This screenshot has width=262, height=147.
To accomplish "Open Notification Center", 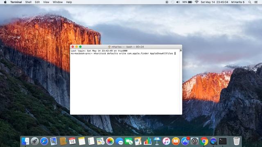I will [256, 2].
